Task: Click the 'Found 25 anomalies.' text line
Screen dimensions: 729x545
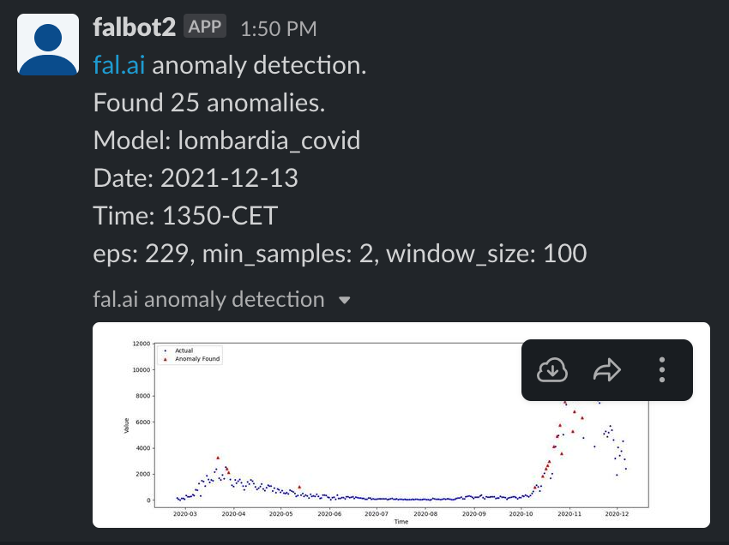Action: 208,103
